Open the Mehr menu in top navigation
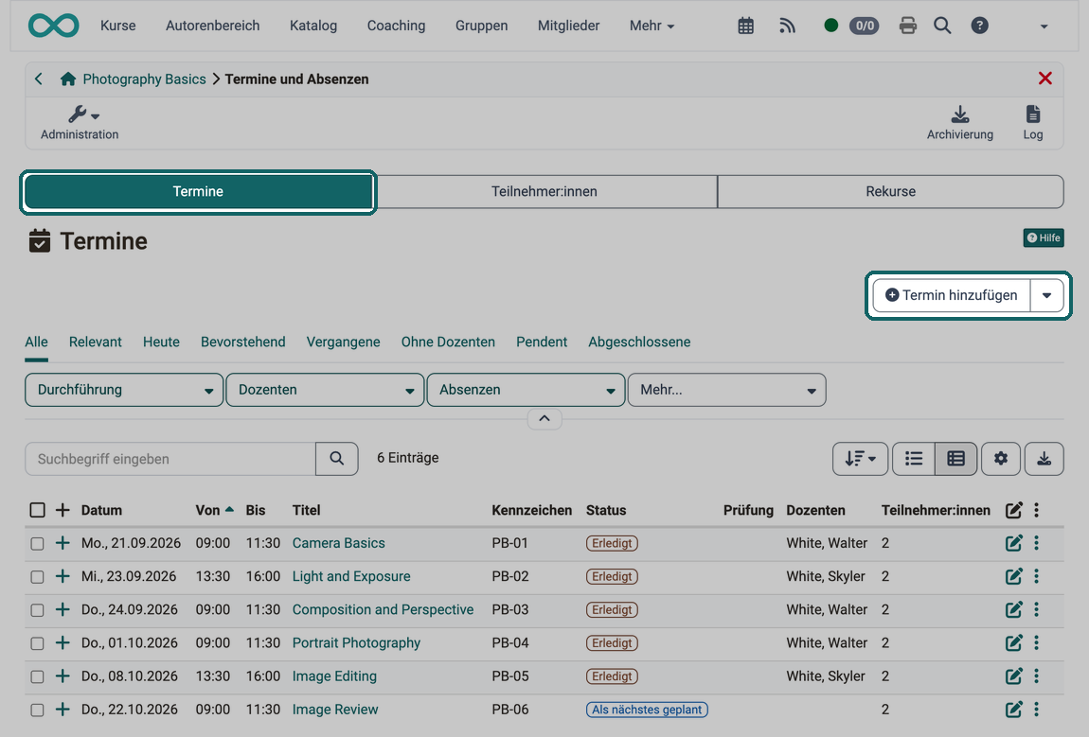 (652, 26)
